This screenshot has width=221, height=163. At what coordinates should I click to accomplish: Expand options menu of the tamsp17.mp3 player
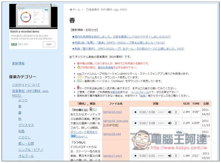click(176, 156)
